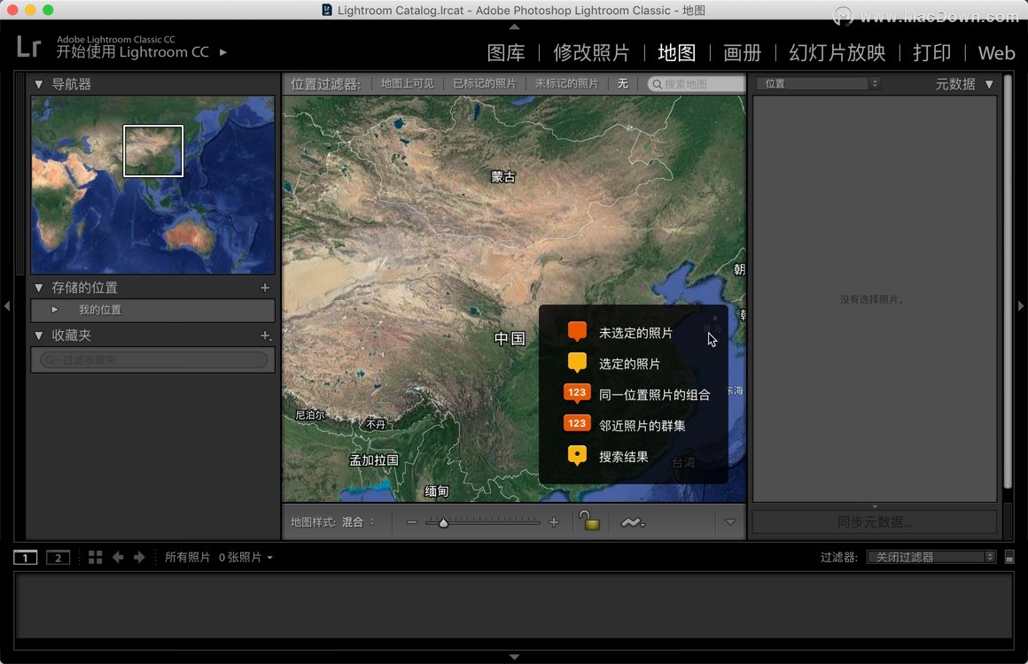Hide the left panel group arrow

(x=6, y=305)
